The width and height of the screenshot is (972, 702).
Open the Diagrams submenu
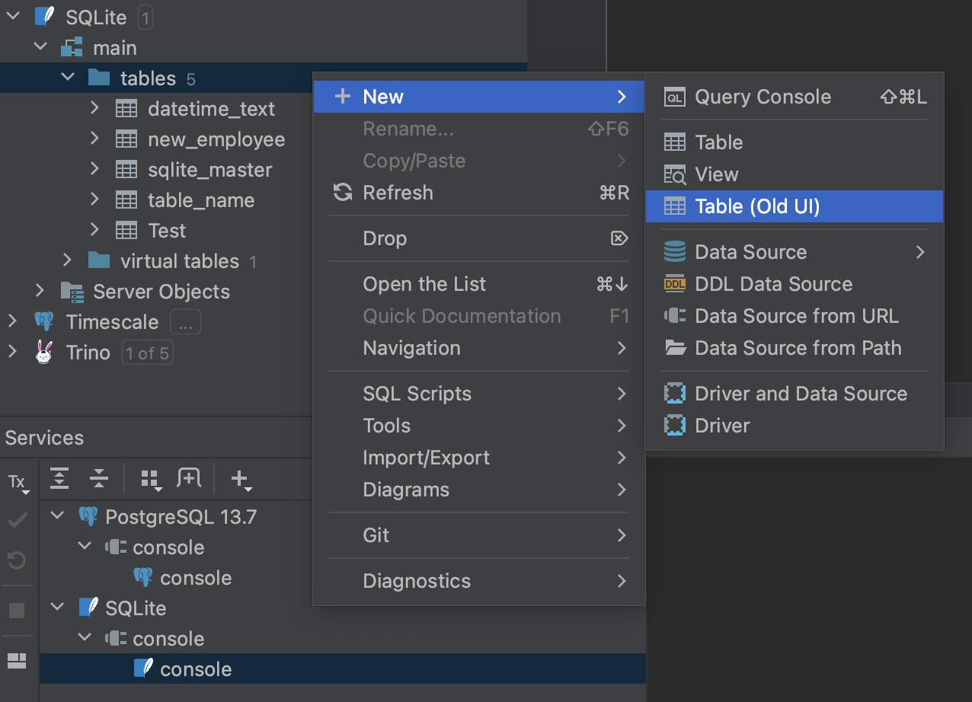click(479, 490)
